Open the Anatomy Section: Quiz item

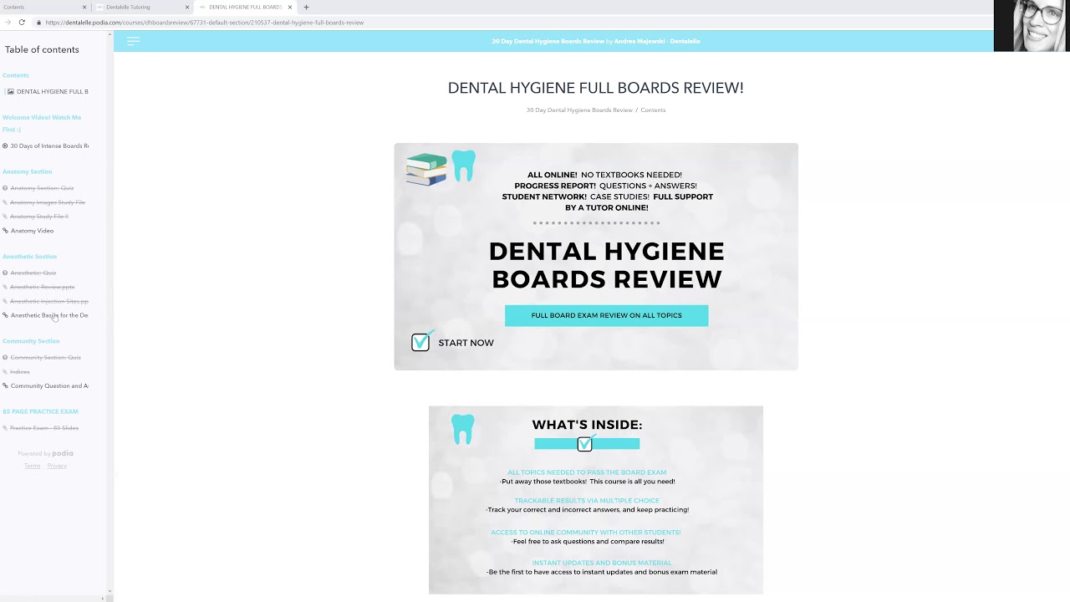[42, 188]
